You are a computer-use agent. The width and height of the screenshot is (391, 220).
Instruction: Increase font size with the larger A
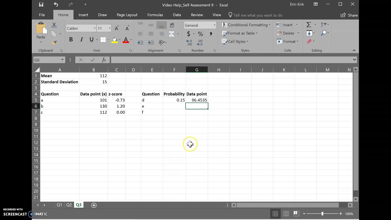[116, 28]
